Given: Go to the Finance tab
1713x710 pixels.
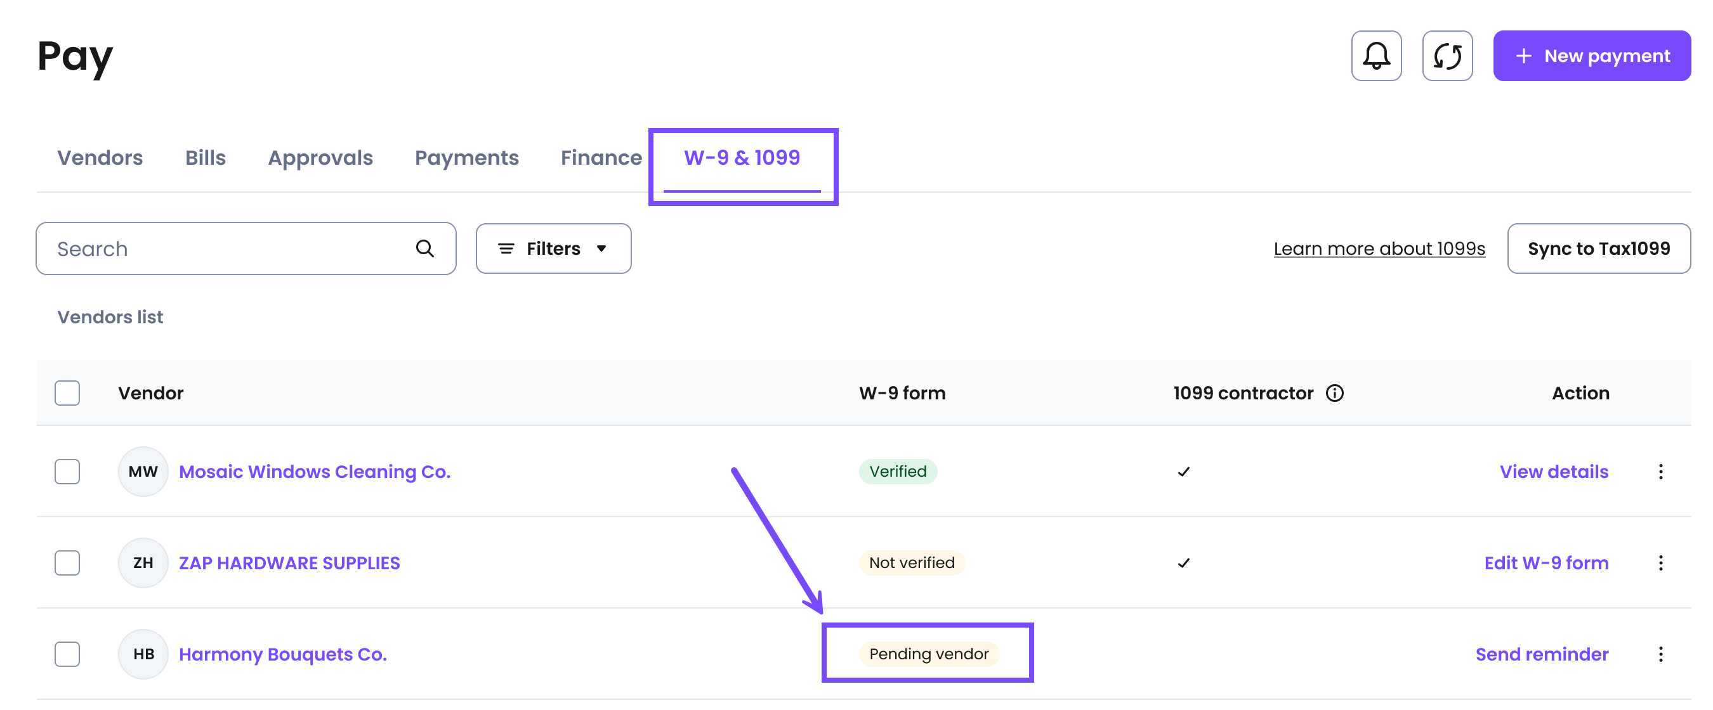Looking at the screenshot, I should (600, 157).
